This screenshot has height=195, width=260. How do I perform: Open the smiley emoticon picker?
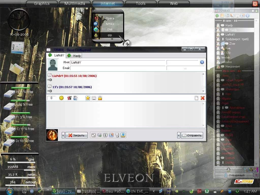(x=61, y=98)
